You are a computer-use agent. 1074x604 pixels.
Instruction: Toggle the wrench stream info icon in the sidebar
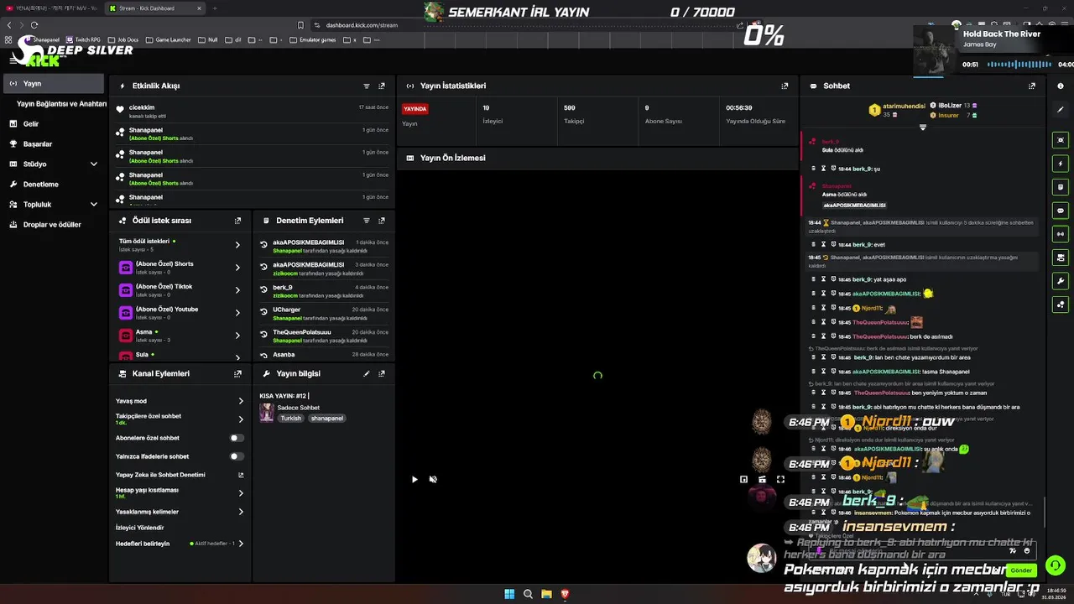click(x=1061, y=281)
